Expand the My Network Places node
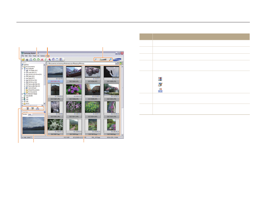The height and width of the screenshot is (201, 266). [22, 94]
